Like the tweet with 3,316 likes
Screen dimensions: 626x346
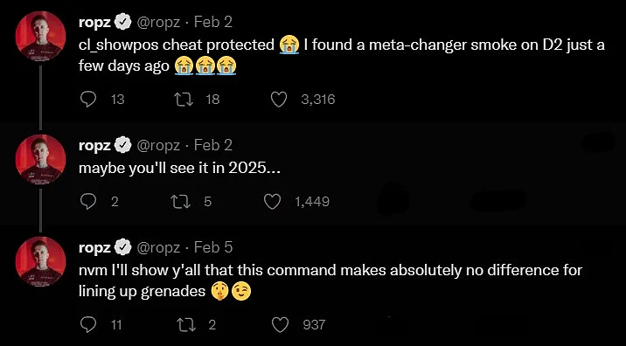click(x=279, y=100)
